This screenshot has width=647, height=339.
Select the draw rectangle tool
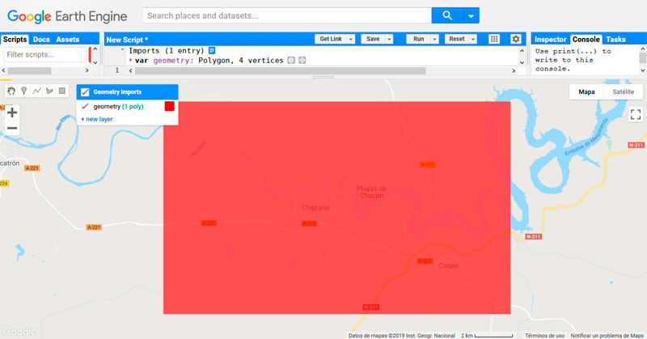(x=62, y=91)
